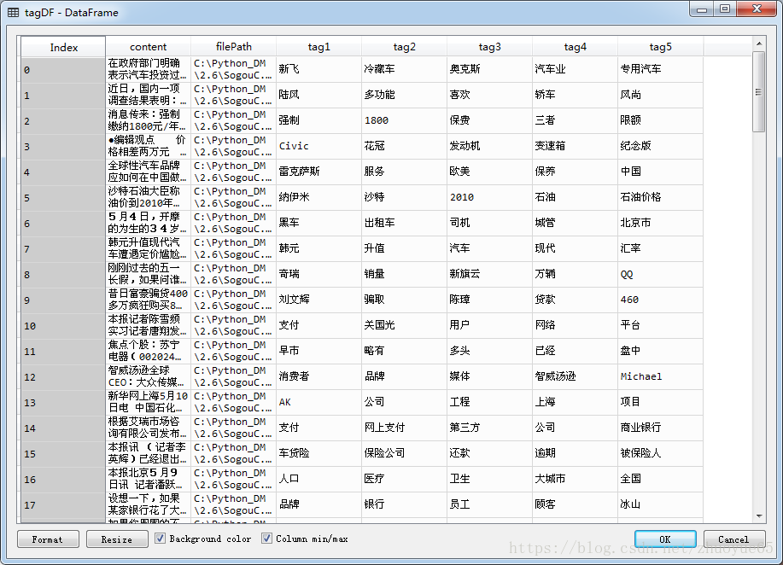
Task: Click the Format button
Action: [x=48, y=539]
